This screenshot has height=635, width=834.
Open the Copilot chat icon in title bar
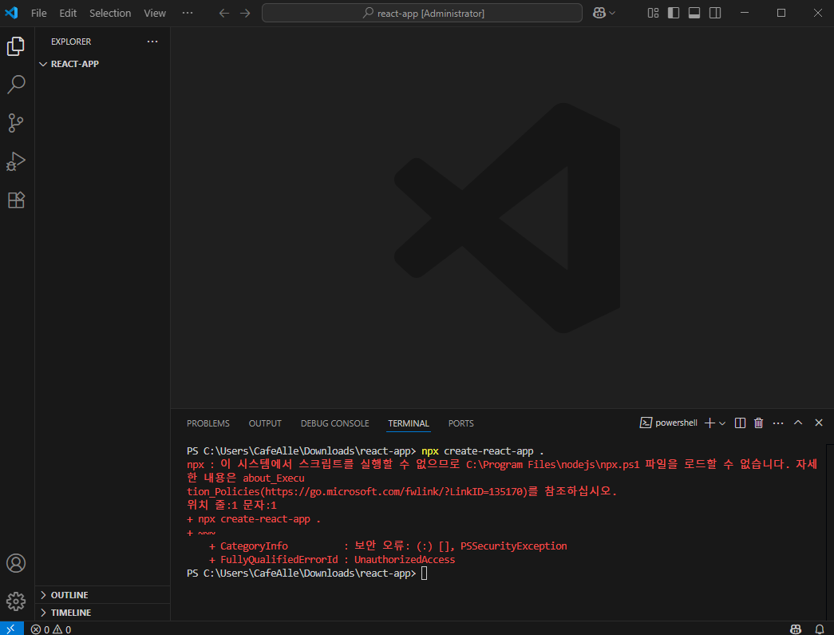coord(599,14)
